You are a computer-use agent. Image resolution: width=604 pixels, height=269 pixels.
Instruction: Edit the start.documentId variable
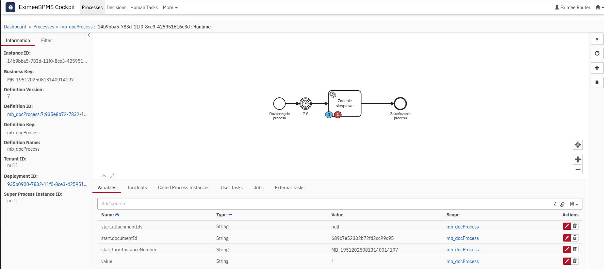click(x=567, y=238)
